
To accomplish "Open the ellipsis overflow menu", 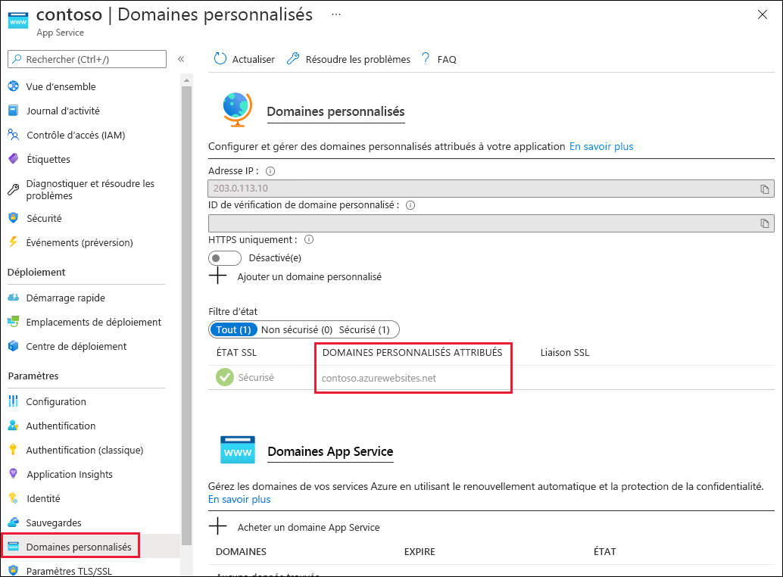I will point(335,14).
